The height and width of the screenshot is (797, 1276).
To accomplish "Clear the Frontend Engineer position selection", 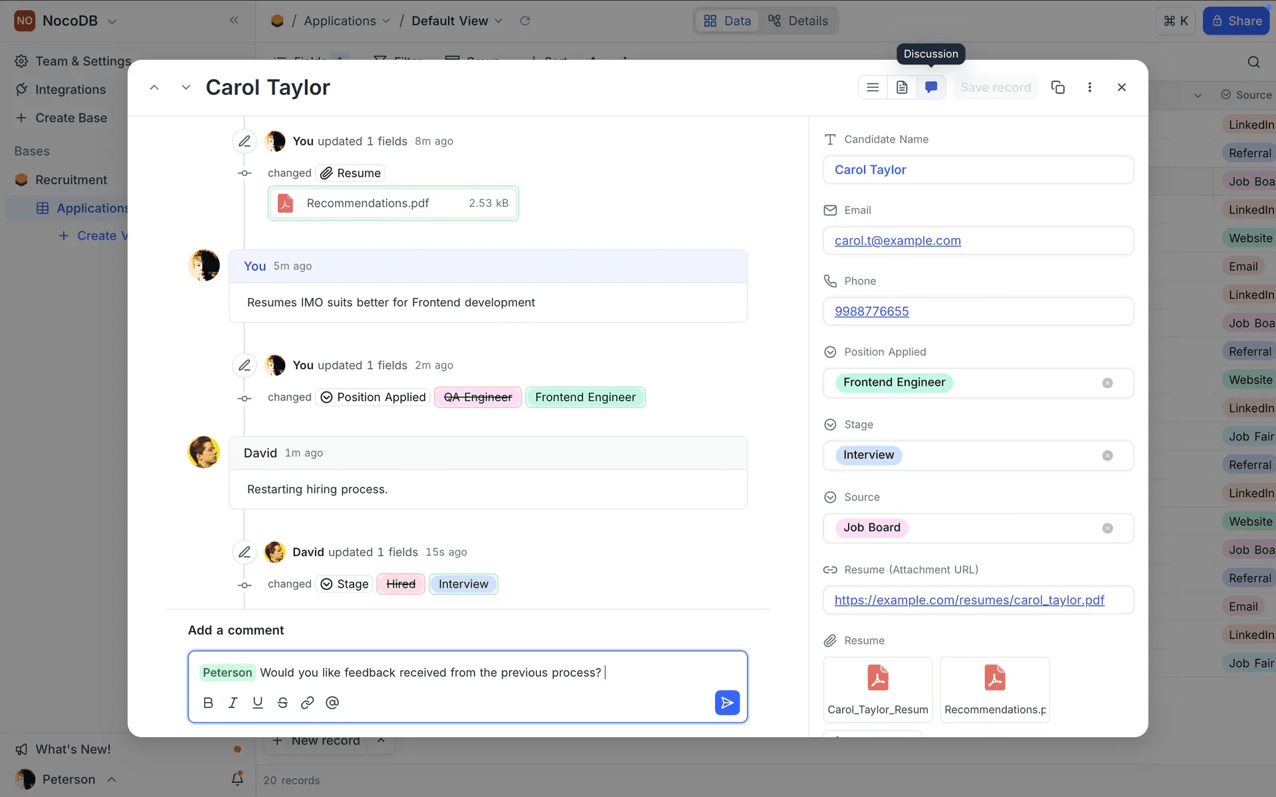I will [x=1107, y=383].
